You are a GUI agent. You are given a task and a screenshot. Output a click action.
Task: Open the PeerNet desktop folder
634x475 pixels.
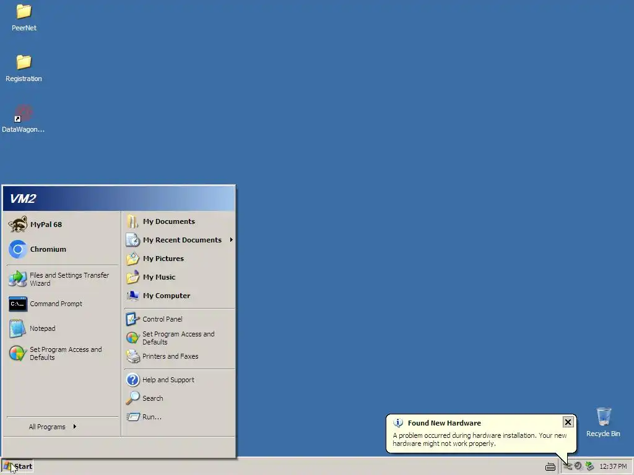(x=24, y=18)
